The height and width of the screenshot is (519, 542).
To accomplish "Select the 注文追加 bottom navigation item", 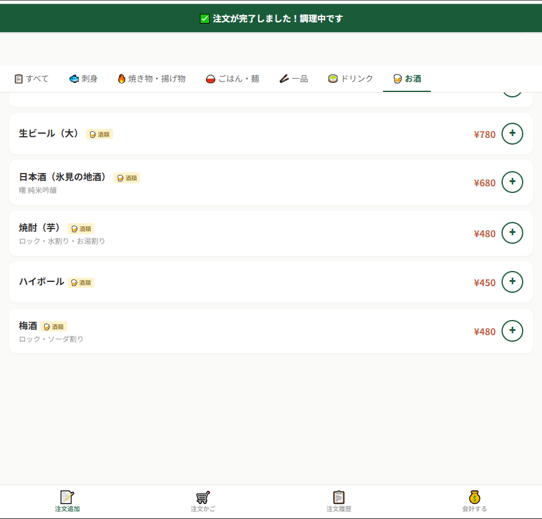I will pos(67,501).
